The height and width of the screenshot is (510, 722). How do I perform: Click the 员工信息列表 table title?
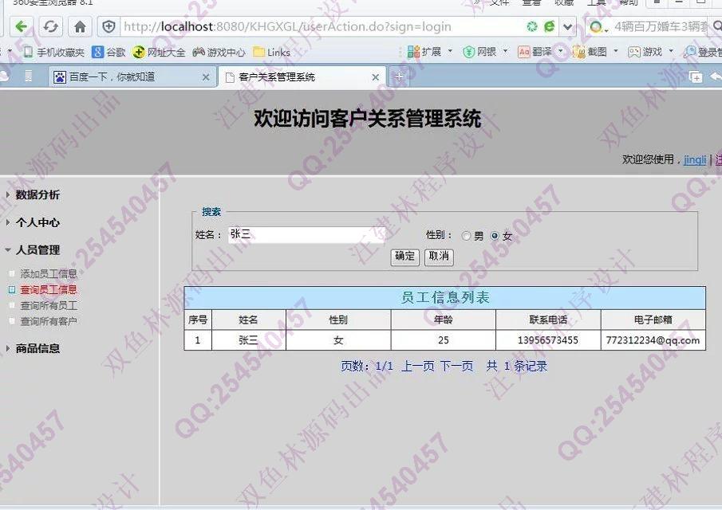[445, 297]
